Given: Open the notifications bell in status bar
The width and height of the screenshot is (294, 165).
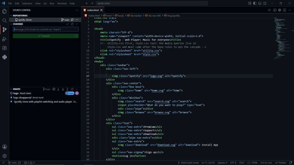Looking at the screenshot, I should pyautogui.click(x=291, y=162).
